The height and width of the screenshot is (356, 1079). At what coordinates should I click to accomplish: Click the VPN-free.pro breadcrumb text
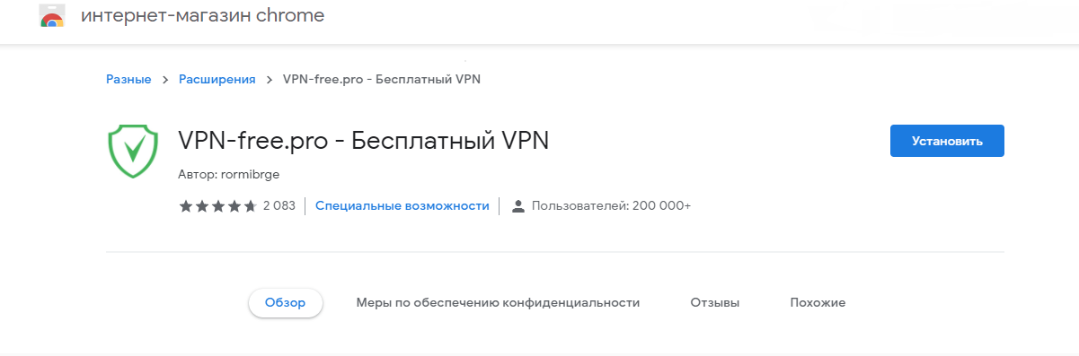tap(382, 79)
